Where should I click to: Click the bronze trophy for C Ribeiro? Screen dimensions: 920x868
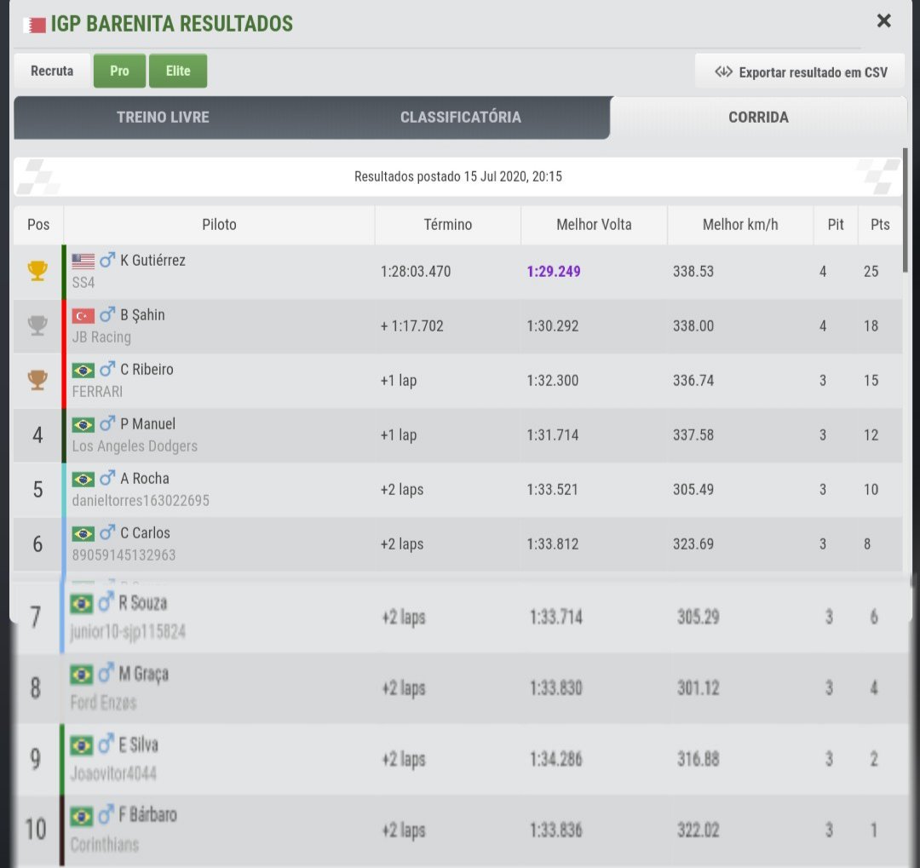click(37, 380)
